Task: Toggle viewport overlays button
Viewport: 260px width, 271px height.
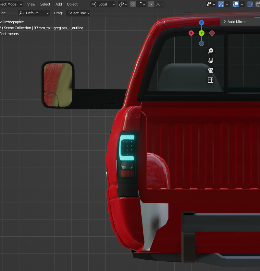Action: [x=236, y=4]
